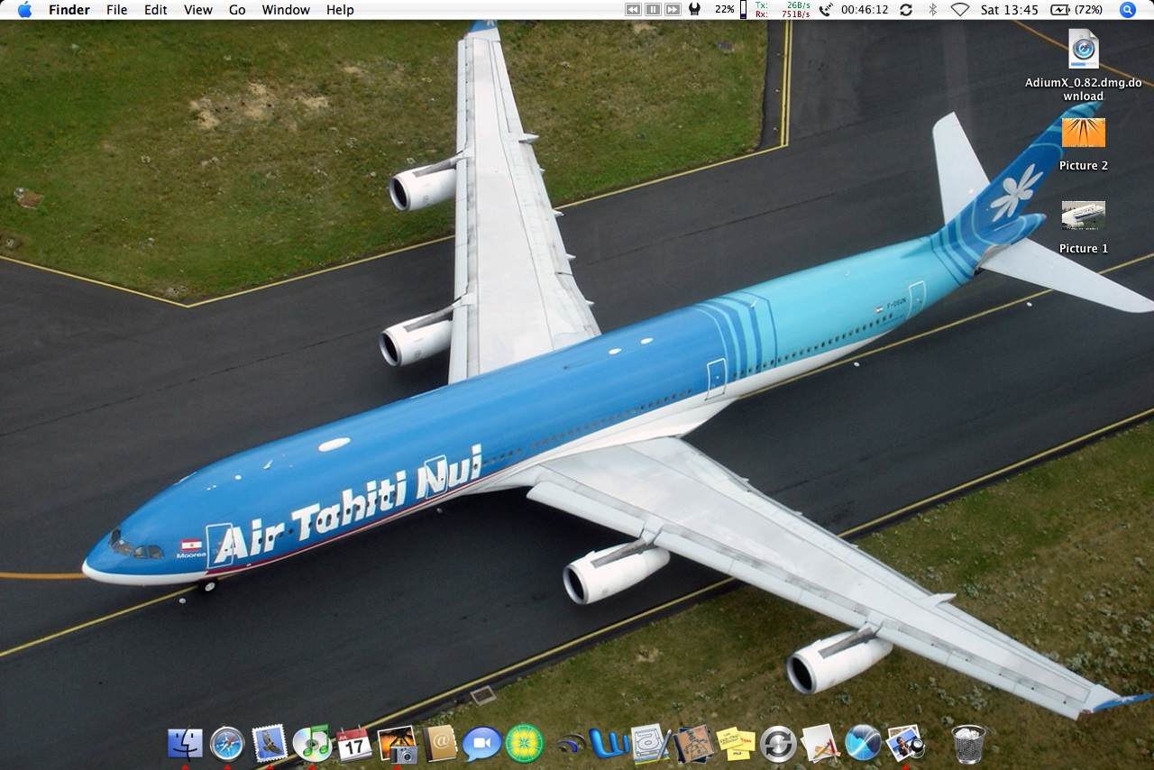Open the Edit menu
This screenshot has width=1154, height=770.
pyautogui.click(x=156, y=10)
